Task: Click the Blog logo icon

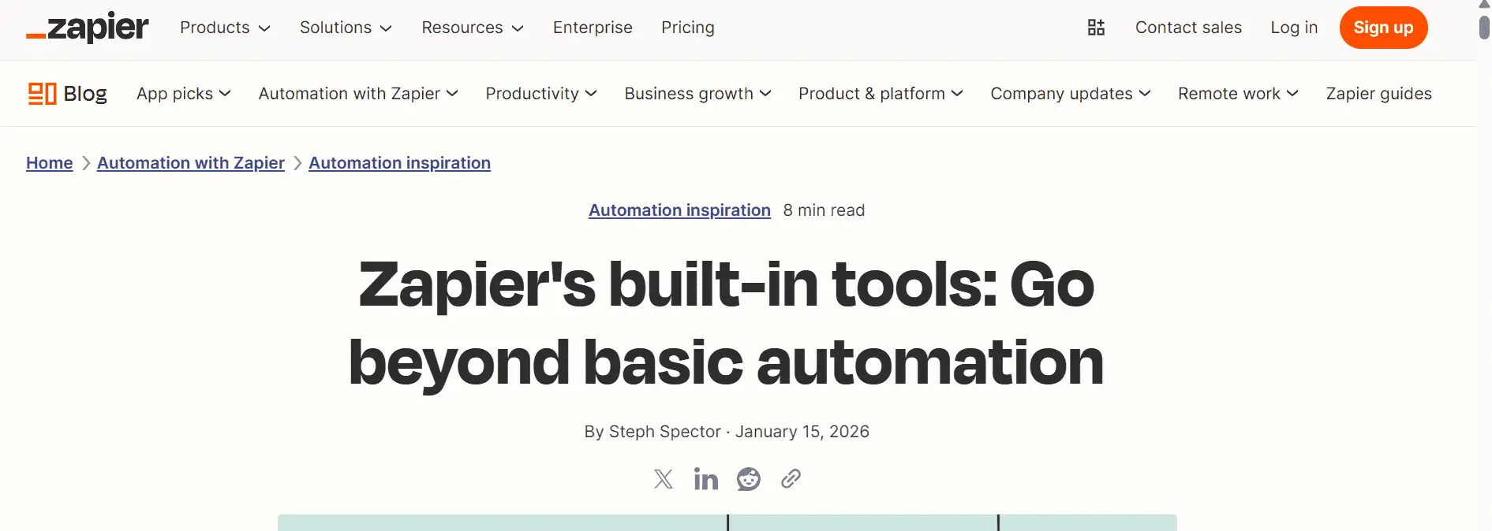Action: coord(43,94)
